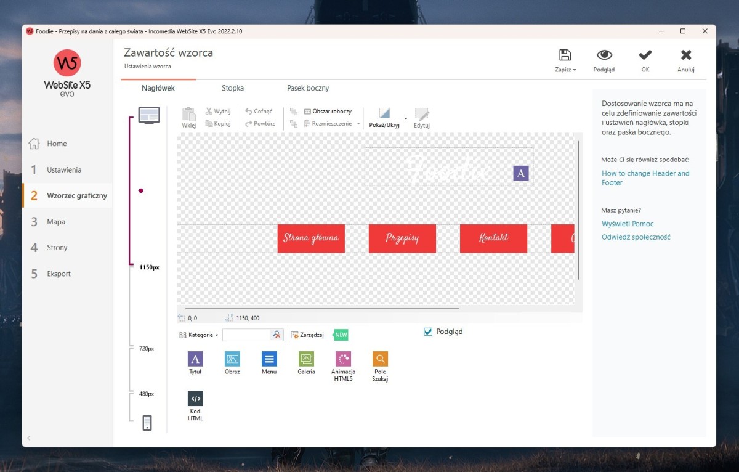Pick the Menu object icon

click(269, 359)
